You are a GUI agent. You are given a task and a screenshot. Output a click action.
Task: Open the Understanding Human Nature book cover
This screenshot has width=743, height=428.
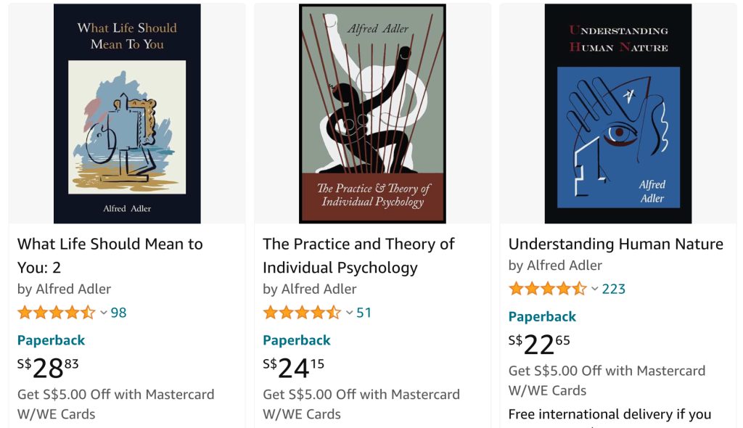[x=618, y=114]
